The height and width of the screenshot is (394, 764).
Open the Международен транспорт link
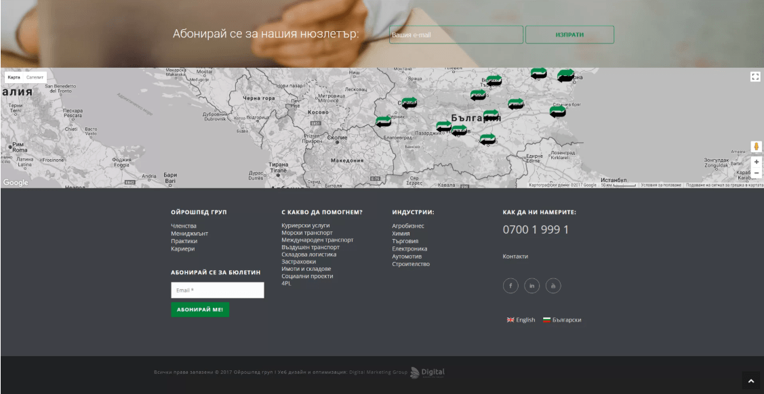(318, 240)
